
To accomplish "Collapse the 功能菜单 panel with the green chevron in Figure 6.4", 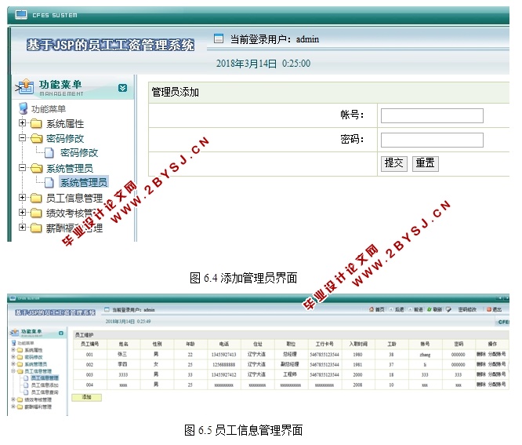I will pos(122,88).
